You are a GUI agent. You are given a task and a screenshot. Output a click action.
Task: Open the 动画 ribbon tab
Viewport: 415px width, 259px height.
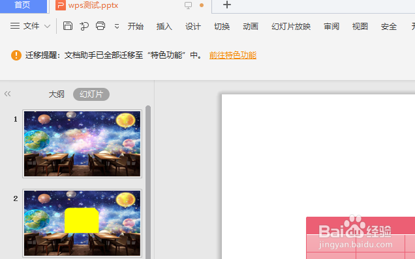[x=251, y=27]
